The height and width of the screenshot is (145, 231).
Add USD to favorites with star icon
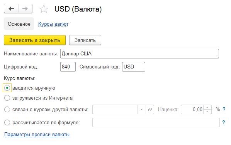coord(44,9)
